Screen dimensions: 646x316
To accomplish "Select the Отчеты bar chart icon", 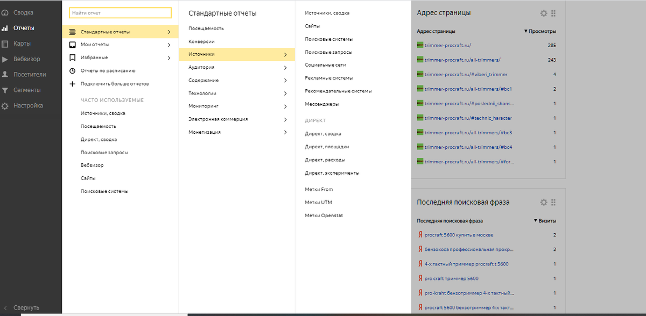I will (5, 28).
